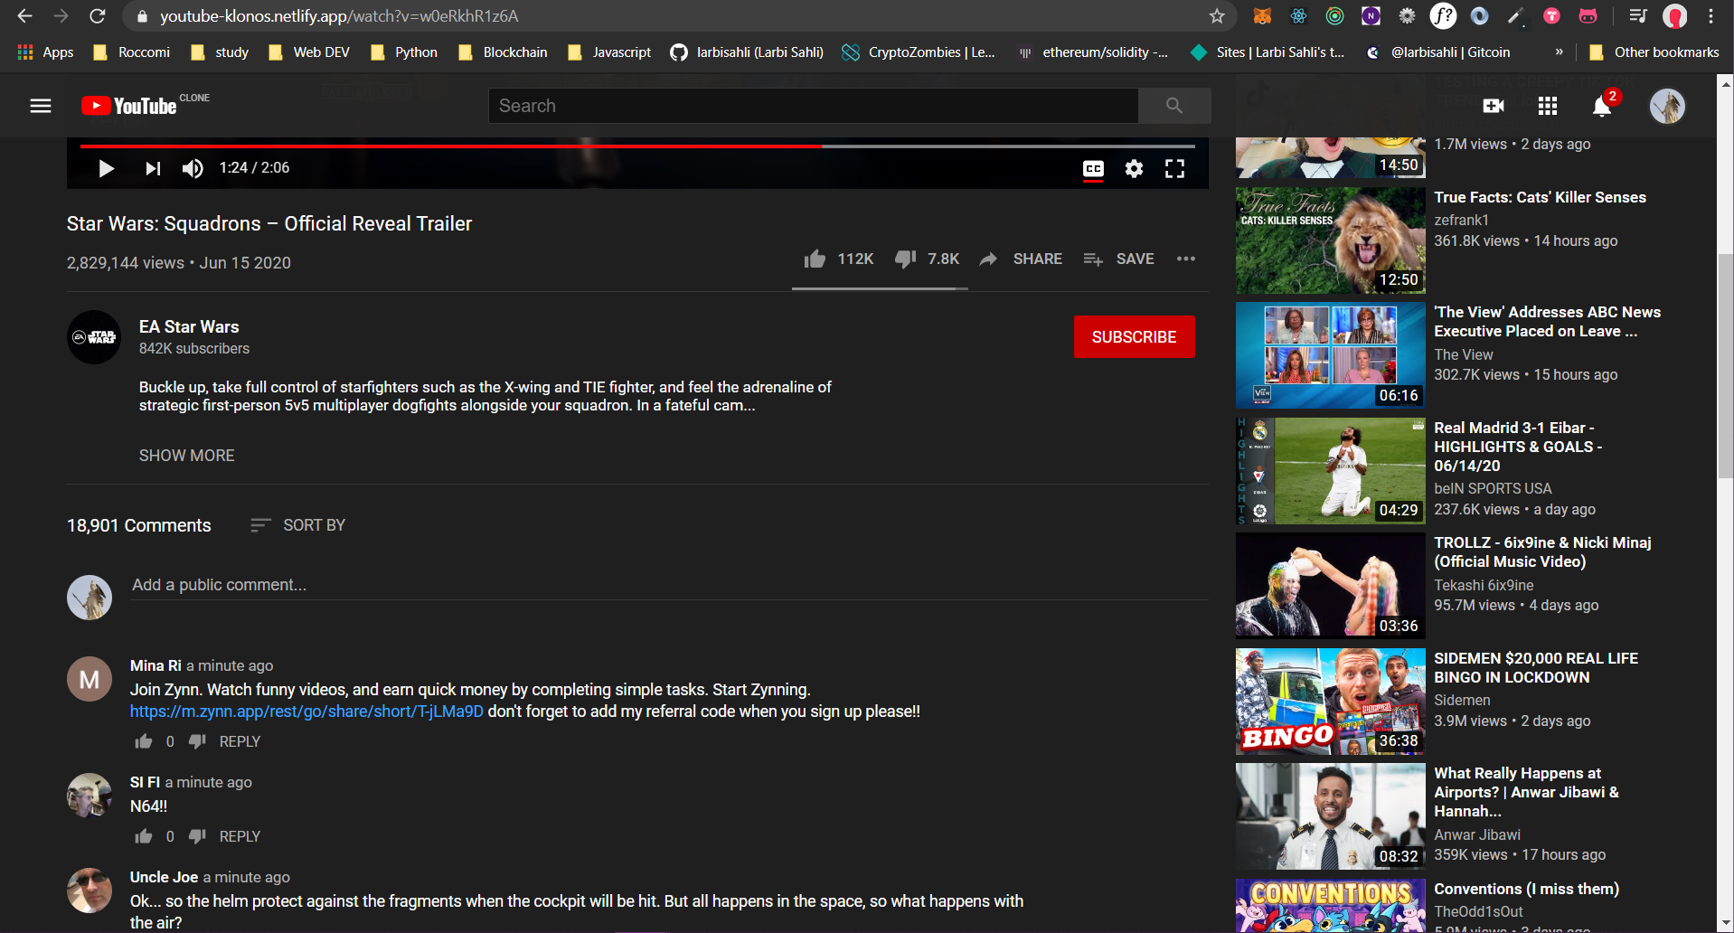The width and height of the screenshot is (1734, 933).
Task: Open the React devtools extension icon
Action: click(1299, 16)
